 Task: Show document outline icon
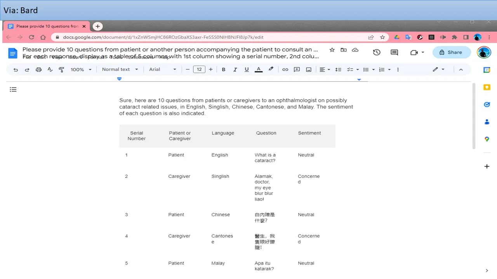point(13,90)
